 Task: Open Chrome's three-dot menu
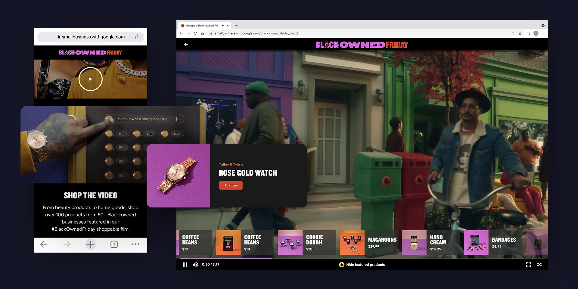543,33
